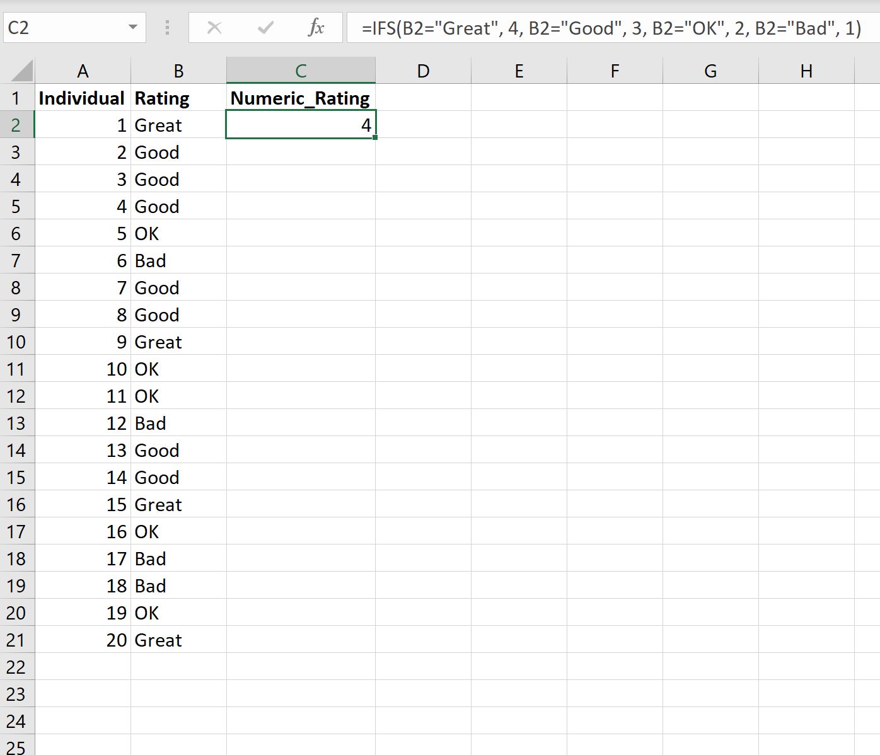This screenshot has width=880, height=755.
Task: Open the Insert Function fx dialog
Action: coord(316,28)
